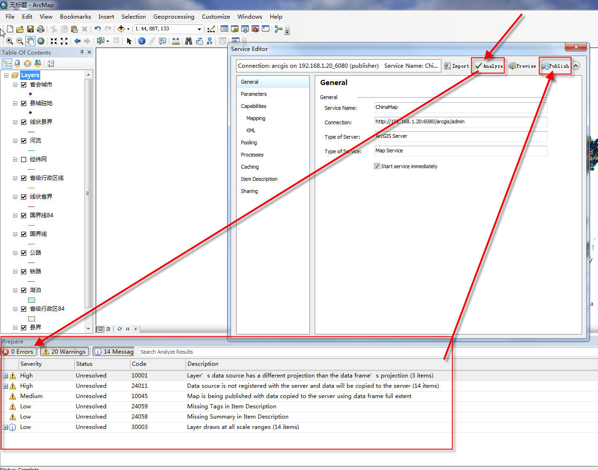The height and width of the screenshot is (470, 598).
Task: Switch TOC to List By Source
Action: (17, 64)
